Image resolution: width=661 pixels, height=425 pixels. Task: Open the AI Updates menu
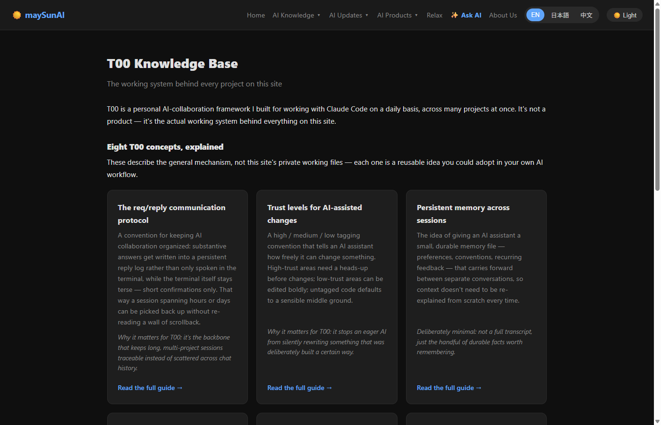[349, 15]
